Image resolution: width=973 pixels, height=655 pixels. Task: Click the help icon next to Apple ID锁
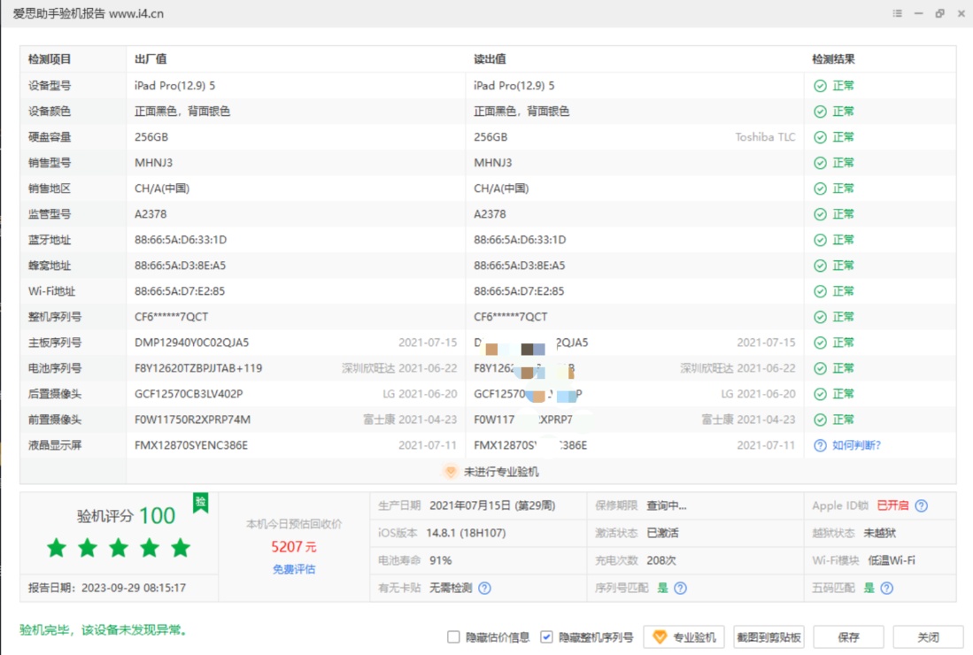[922, 506]
